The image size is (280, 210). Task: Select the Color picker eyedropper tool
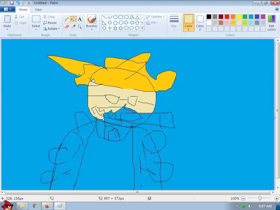[73, 27]
